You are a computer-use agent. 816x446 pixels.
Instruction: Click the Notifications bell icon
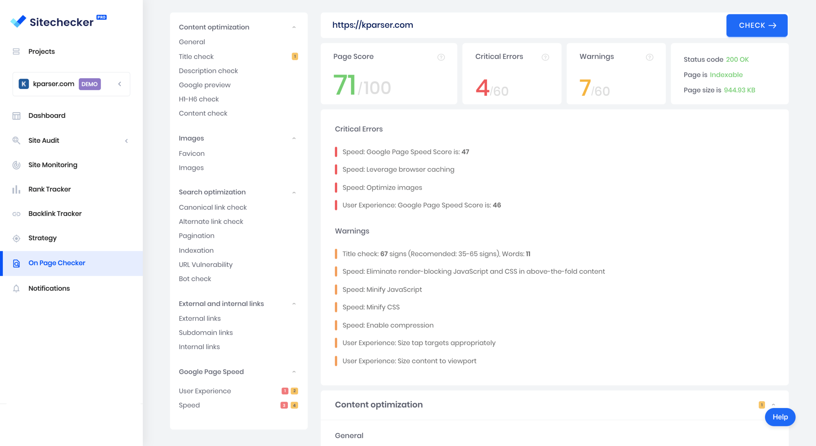[16, 288]
